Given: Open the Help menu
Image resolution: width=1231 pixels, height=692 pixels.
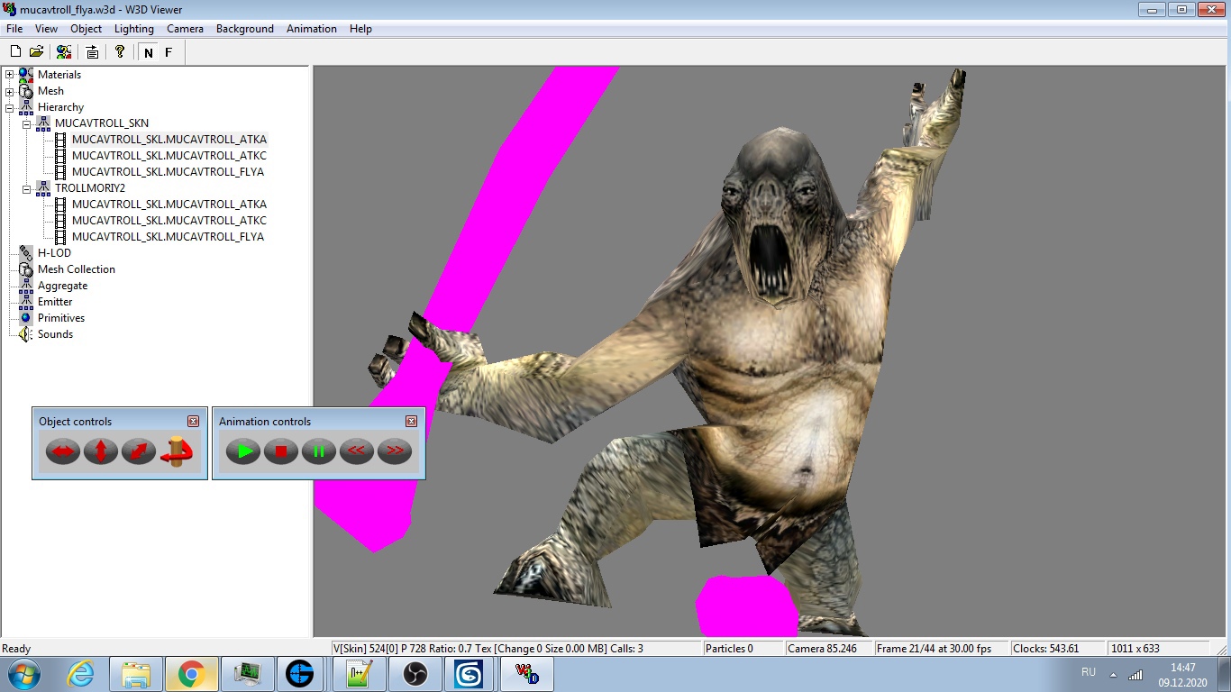Looking at the screenshot, I should point(360,29).
